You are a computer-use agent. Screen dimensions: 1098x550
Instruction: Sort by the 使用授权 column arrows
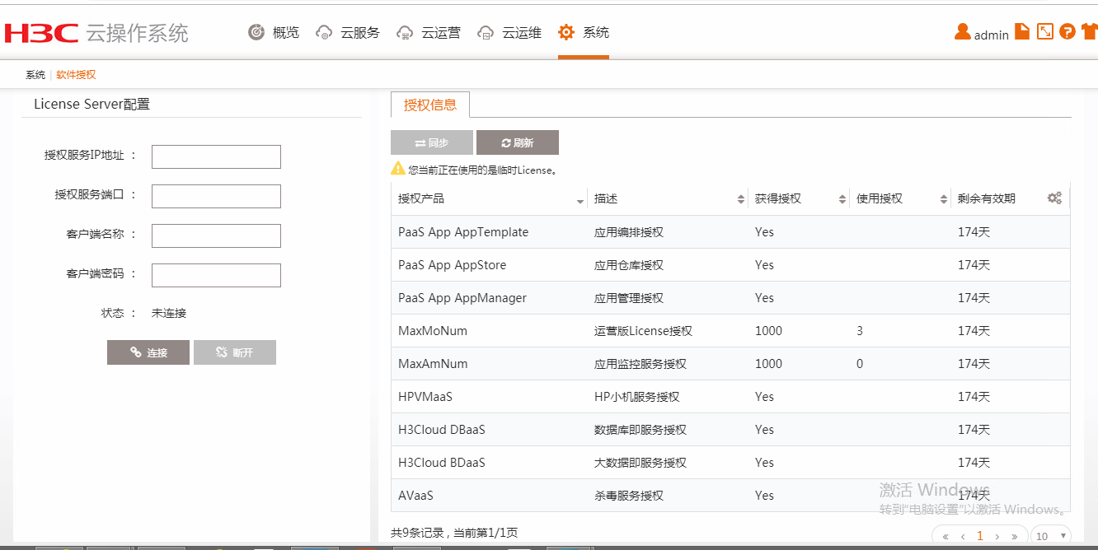[944, 199]
